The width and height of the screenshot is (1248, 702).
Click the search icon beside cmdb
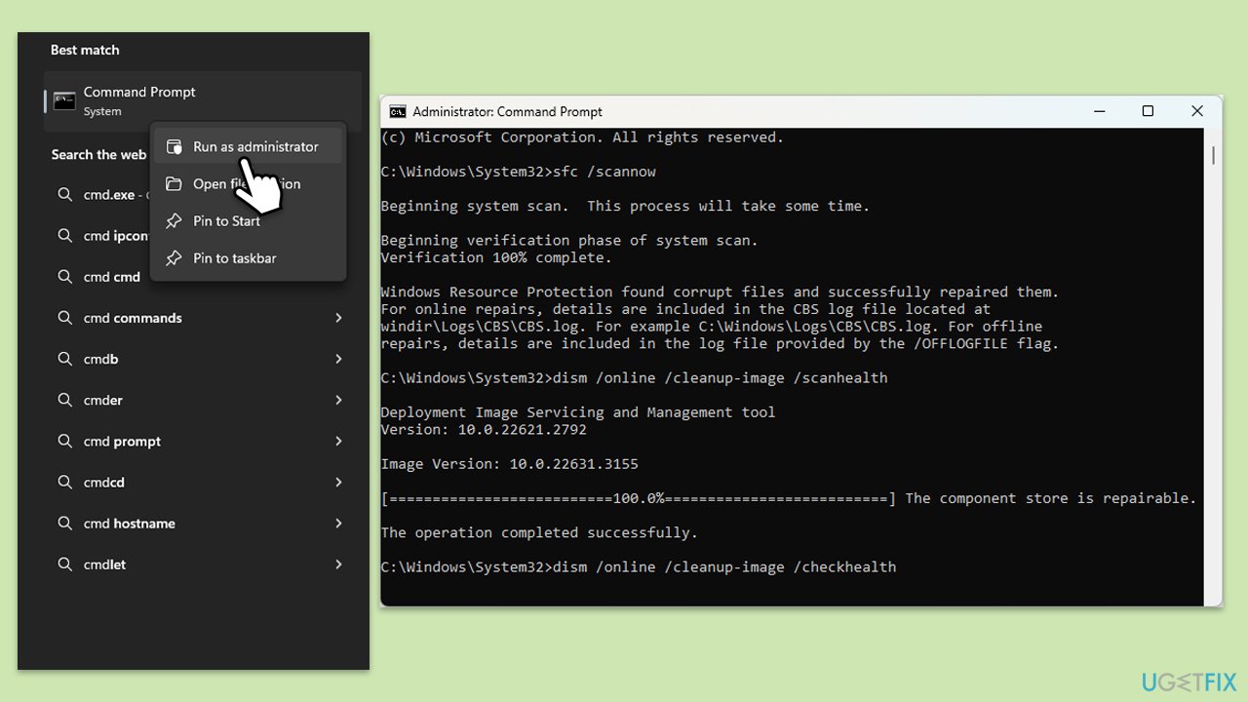pyautogui.click(x=65, y=359)
